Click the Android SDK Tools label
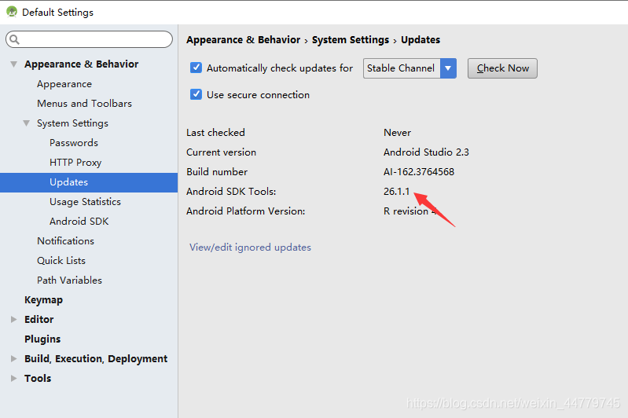 point(231,192)
